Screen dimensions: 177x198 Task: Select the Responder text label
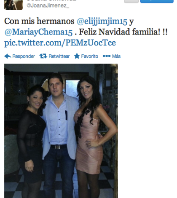click(x=24, y=56)
